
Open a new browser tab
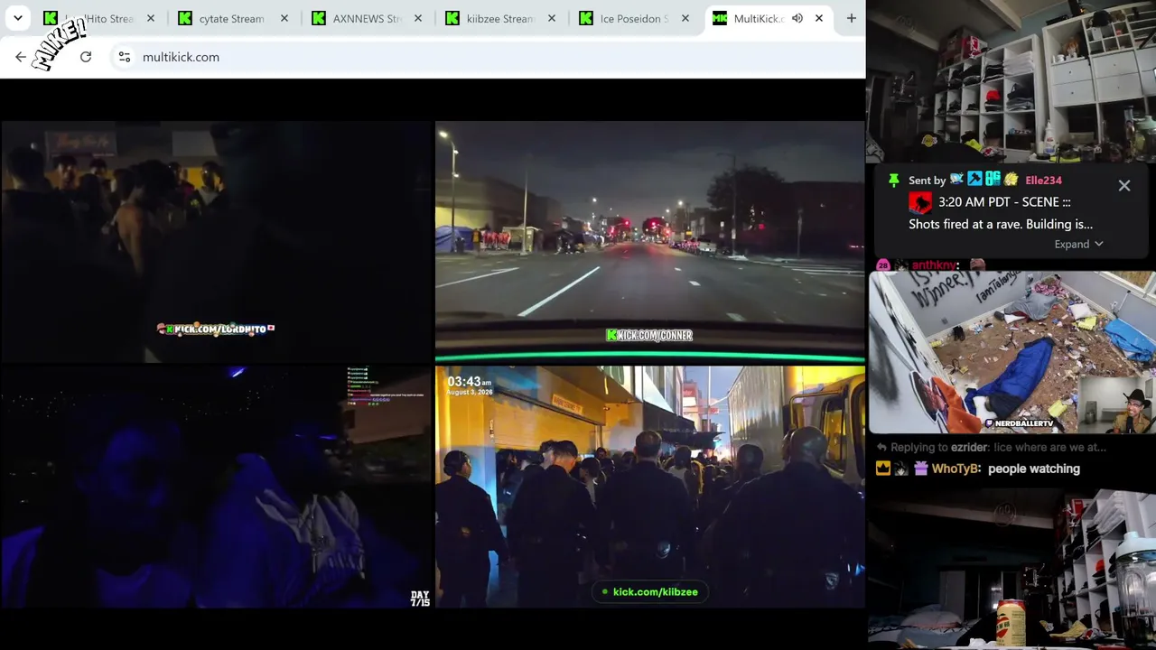pyautogui.click(x=851, y=18)
